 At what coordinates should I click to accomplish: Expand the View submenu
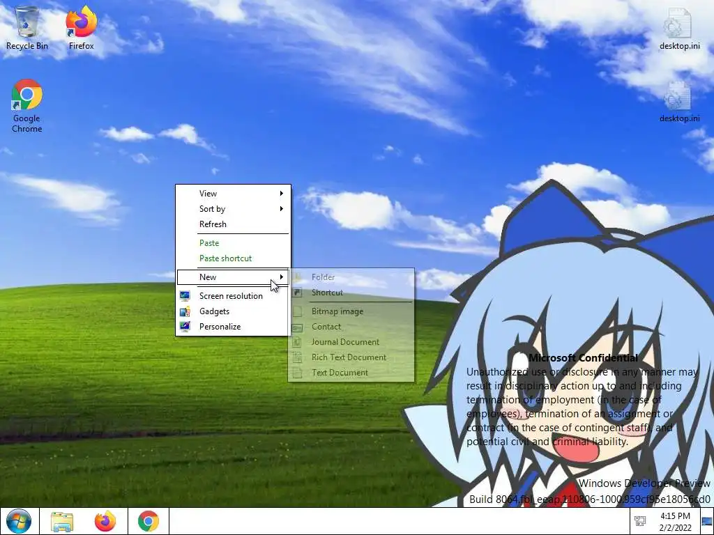tap(233, 194)
